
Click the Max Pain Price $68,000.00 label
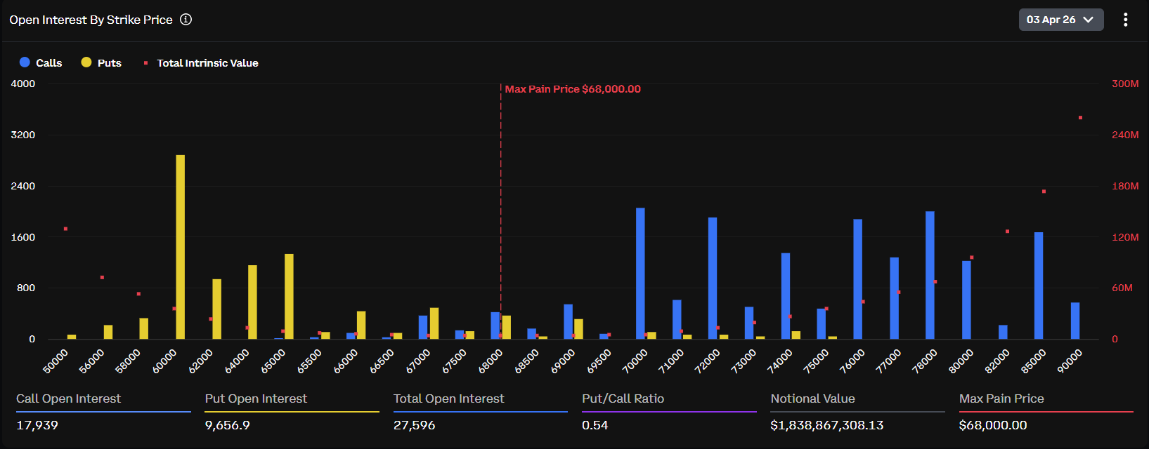coord(573,89)
